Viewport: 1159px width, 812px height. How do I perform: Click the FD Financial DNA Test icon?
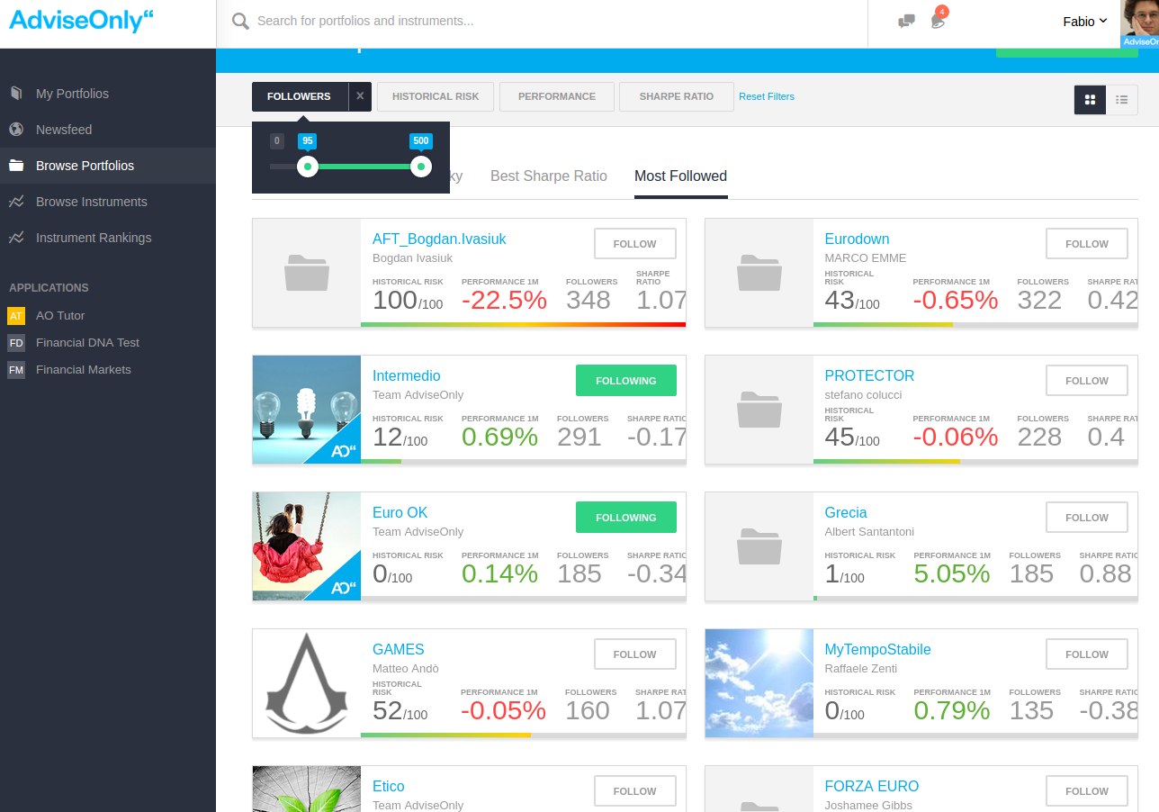(16, 343)
